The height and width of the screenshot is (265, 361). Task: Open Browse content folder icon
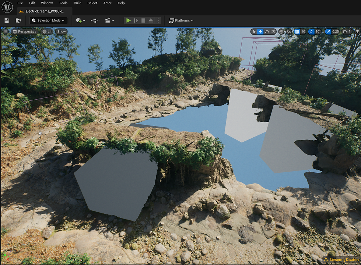pos(18,21)
